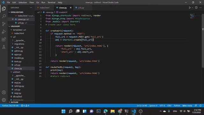Viewport: 204px width, 115px height.
Task: Expand __pycache__ folder under url
Action: pos(13,41)
